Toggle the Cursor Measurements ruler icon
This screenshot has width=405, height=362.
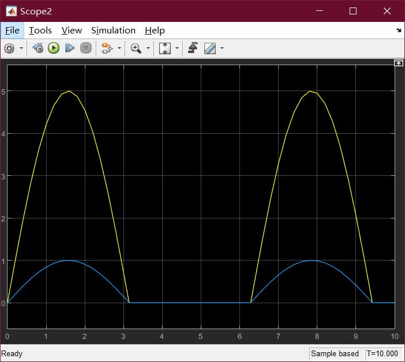point(210,48)
